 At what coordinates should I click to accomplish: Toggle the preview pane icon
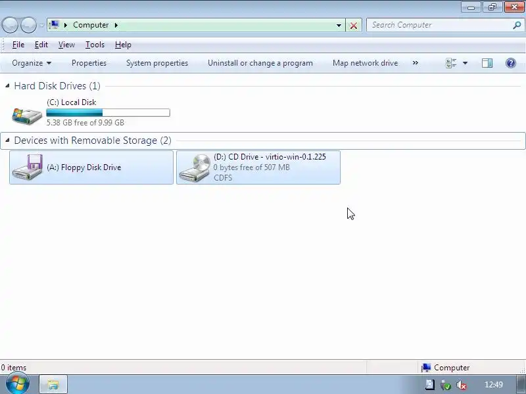coord(487,63)
